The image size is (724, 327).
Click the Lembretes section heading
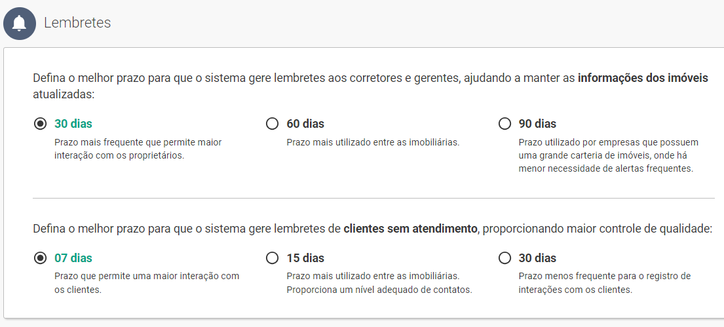coord(77,23)
